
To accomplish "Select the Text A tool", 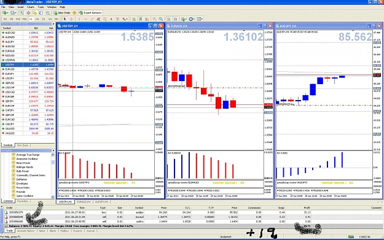I will [x=111, y=19].
